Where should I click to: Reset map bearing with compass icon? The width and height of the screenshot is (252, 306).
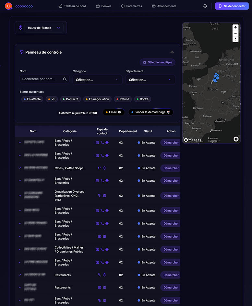point(235,39)
